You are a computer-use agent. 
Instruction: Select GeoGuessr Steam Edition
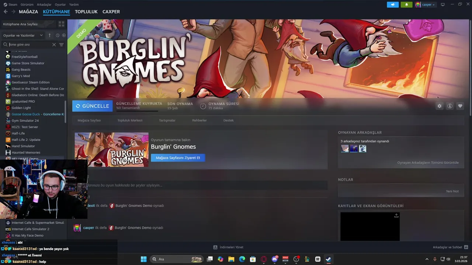pyautogui.click(x=31, y=82)
